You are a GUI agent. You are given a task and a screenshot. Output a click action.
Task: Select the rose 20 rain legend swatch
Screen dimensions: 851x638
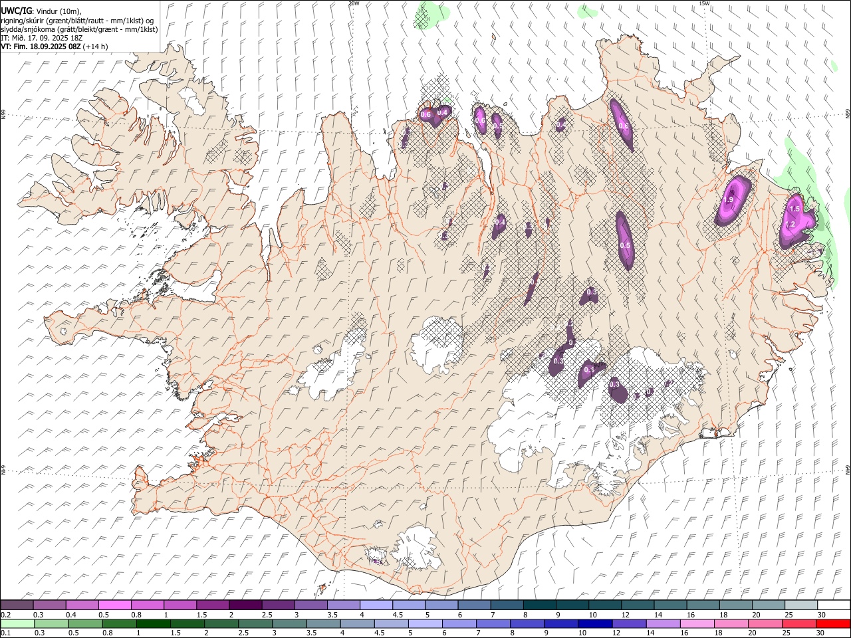[x=765, y=623]
